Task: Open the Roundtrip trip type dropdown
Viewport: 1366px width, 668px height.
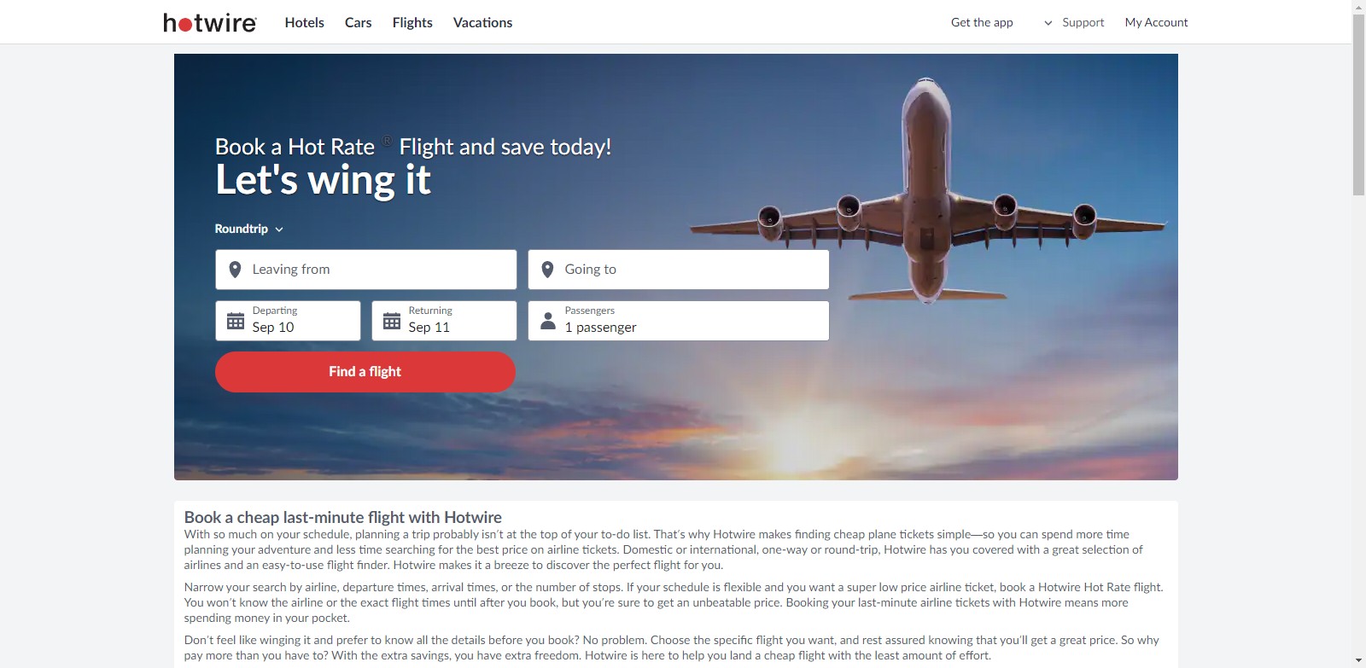Action: (248, 229)
